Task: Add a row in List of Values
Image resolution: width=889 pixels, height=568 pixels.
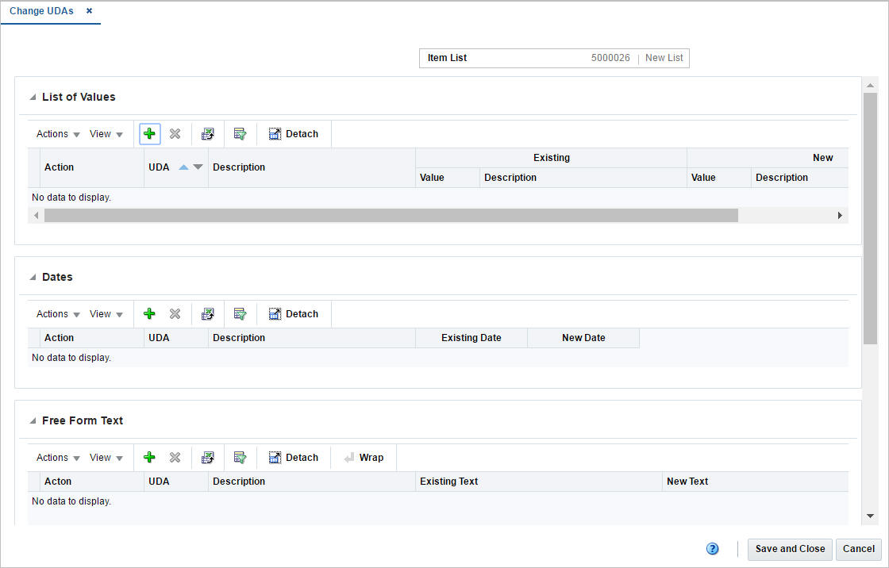Action: (150, 134)
